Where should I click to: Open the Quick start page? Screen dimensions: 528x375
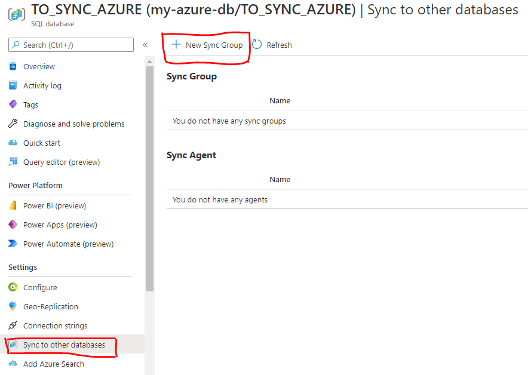42,143
